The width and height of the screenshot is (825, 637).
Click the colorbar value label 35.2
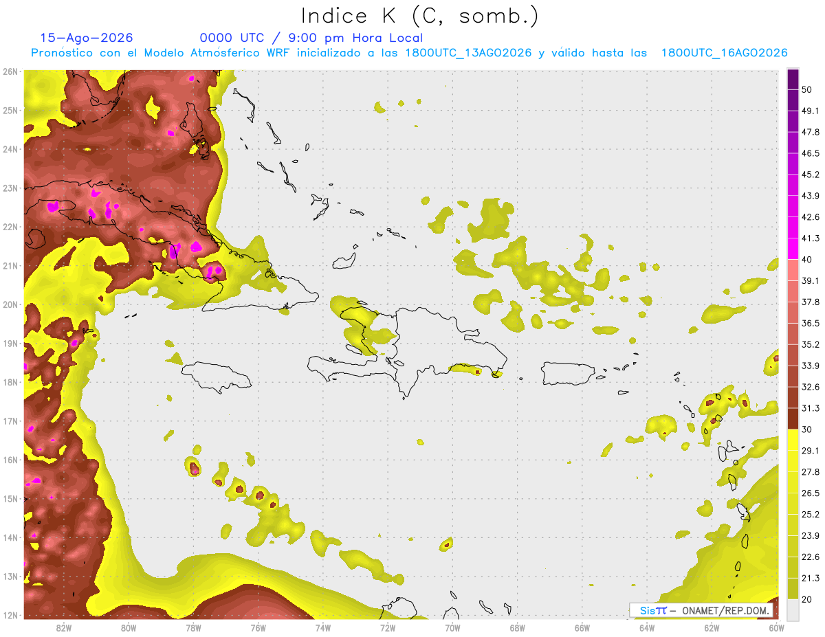coord(810,344)
